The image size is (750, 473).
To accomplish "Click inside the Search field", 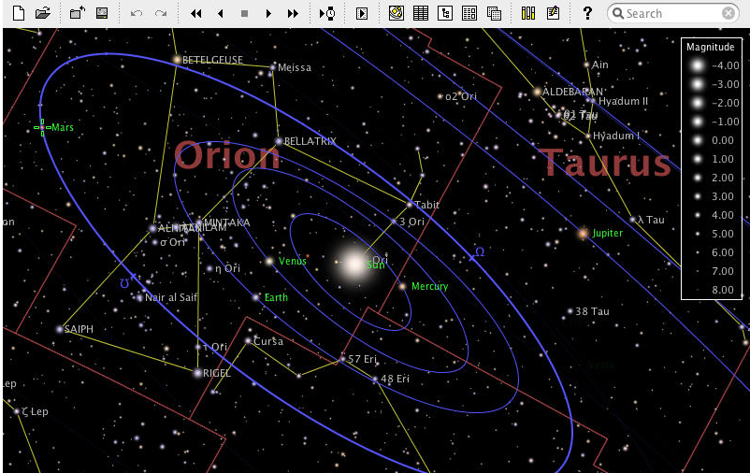I will click(x=672, y=13).
